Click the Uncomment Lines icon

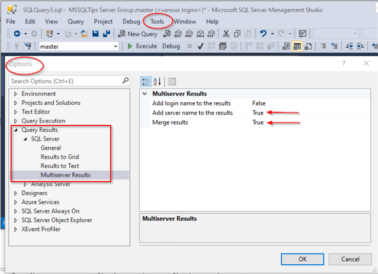(334, 46)
